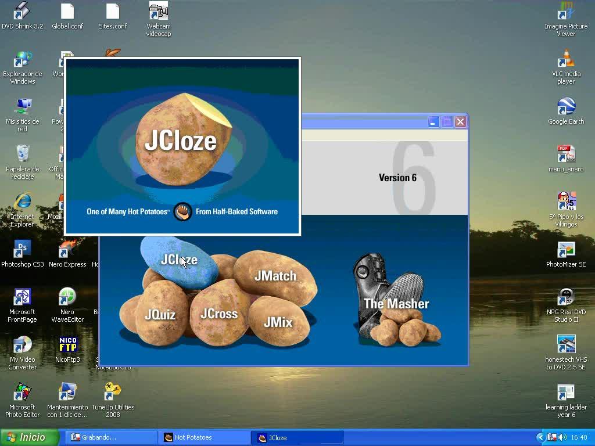The height and width of the screenshot is (446, 595).
Task: Click the Inicio start button
Action: click(x=30, y=437)
